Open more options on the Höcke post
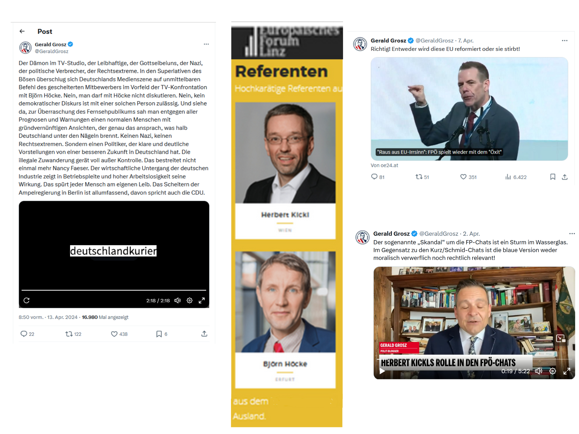The height and width of the screenshot is (434, 579). (x=206, y=44)
